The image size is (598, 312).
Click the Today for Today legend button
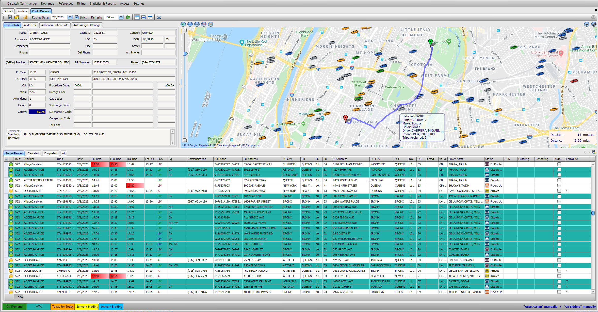point(63,306)
